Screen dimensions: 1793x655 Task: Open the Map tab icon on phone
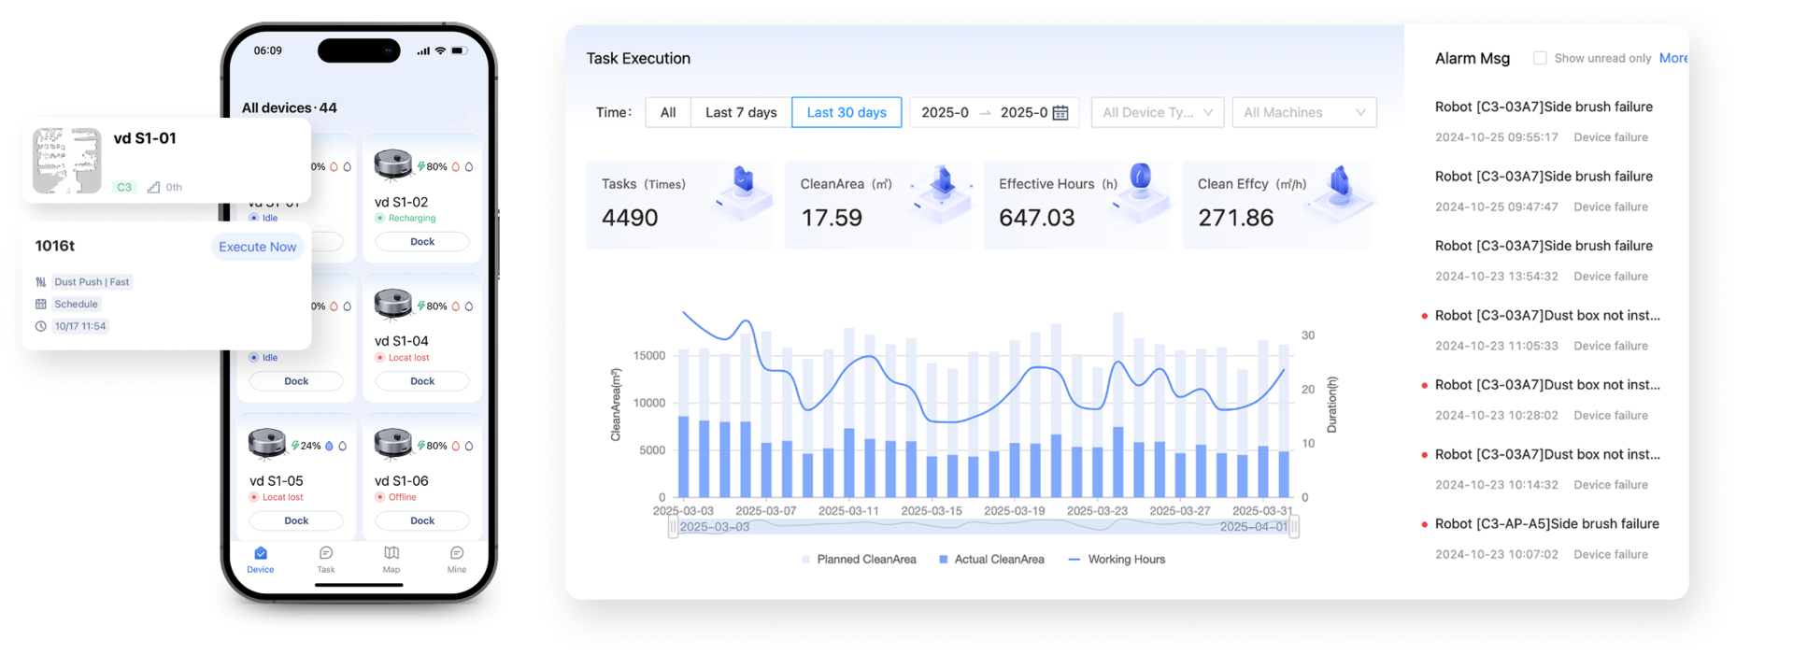click(391, 553)
